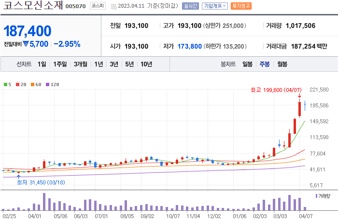The height and width of the screenshot is (219, 338).
Task: Select the 3년 line chart period
Action: 114,64
